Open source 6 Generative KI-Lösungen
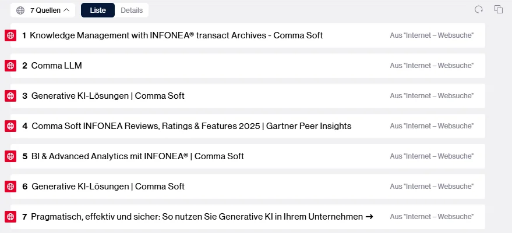Viewport: 512px width, 233px height. [108, 187]
